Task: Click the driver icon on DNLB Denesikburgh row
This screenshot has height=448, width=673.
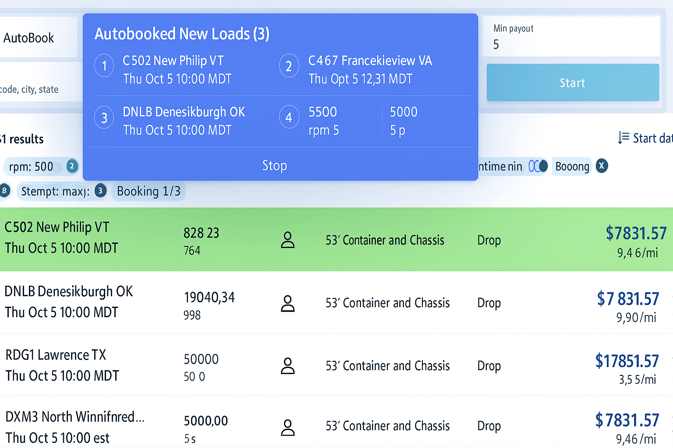Action: point(287,303)
